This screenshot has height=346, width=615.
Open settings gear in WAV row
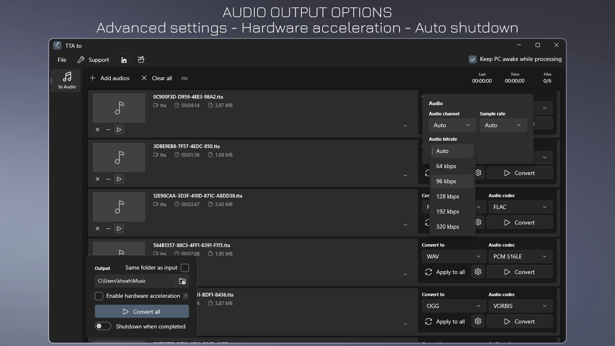[x=478, y=272]
